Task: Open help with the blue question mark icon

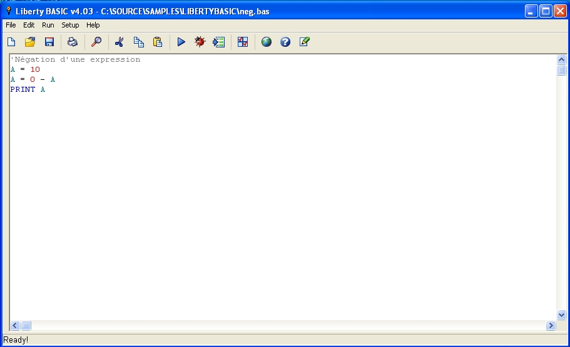Action: (x=285, y=42)
